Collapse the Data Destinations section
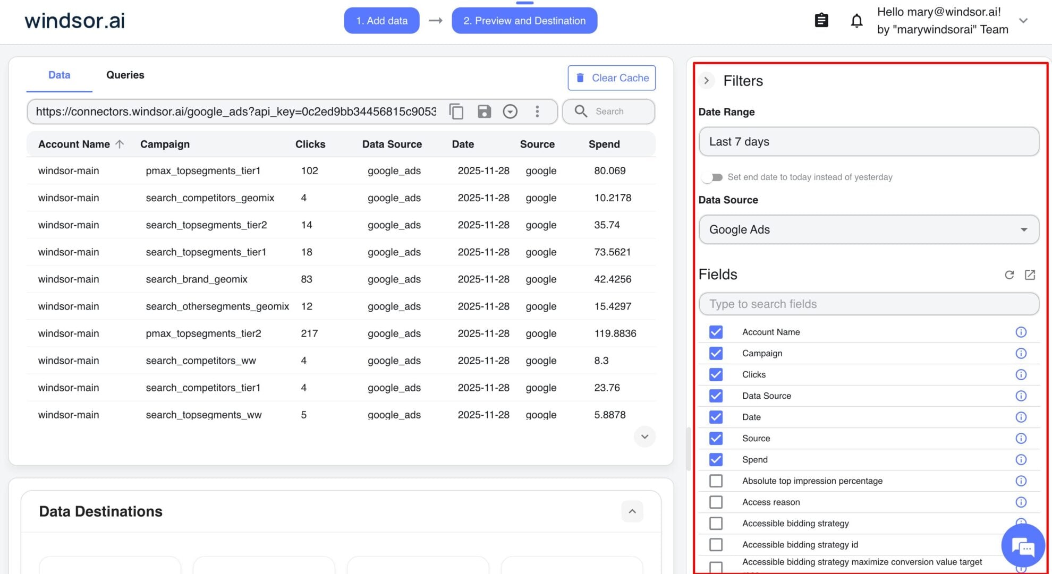1052x574 pixels. [632, 511]
